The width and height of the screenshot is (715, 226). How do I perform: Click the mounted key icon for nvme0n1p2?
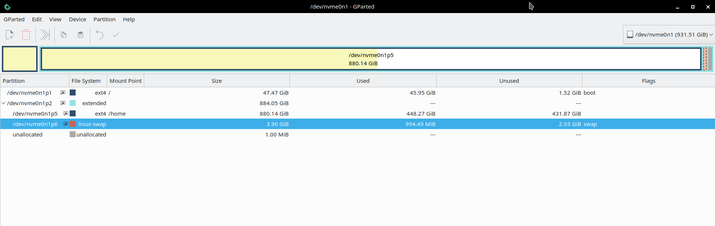(63, 103)
